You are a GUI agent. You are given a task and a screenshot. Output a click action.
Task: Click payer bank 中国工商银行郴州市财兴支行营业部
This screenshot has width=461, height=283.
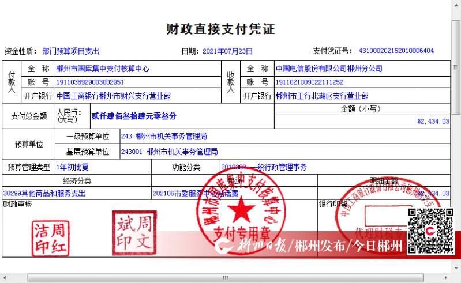tap(114, 96)
